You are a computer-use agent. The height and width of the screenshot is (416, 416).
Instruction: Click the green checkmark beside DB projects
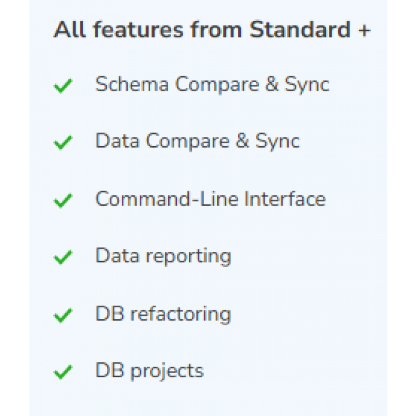click(63, 373)
